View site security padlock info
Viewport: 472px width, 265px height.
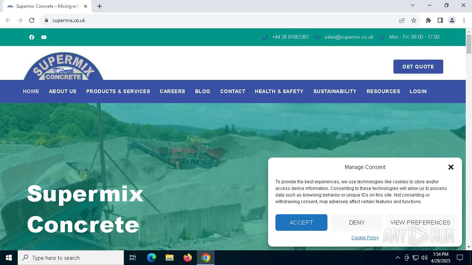(x=46, y=20)
